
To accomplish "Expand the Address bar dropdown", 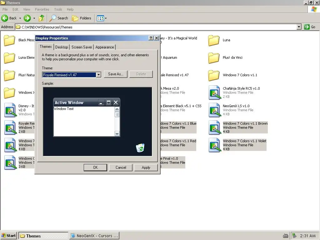I will pyautogui.click(x=299, y=27).
